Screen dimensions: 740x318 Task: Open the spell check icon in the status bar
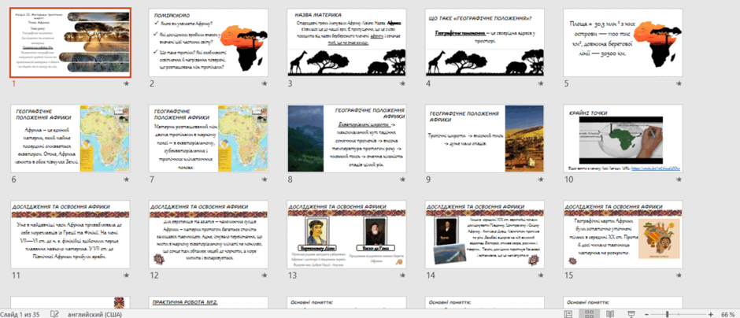55,314
